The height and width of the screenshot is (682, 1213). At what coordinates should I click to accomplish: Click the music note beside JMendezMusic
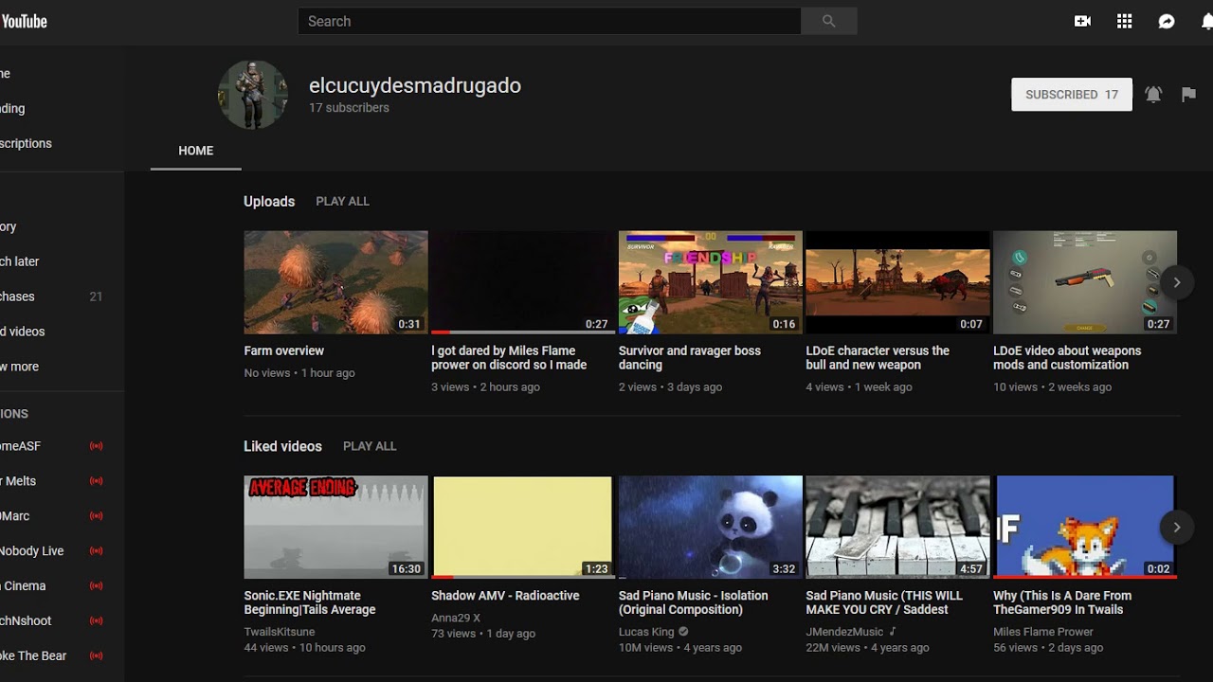click(x=893, y=632)
